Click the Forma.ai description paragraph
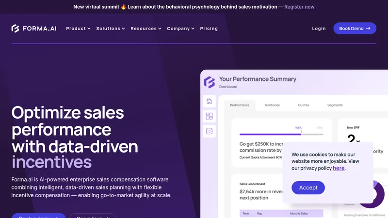Screen dimensions: 388x218 pos(91,187)
